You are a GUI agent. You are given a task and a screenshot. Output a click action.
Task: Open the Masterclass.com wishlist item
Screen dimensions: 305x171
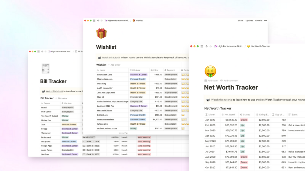105,79
